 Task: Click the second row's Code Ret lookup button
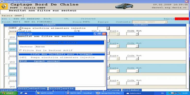click(x=137, y=46)
